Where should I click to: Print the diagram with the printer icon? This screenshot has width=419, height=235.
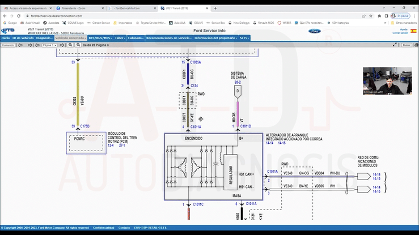(x=416, y=45)
